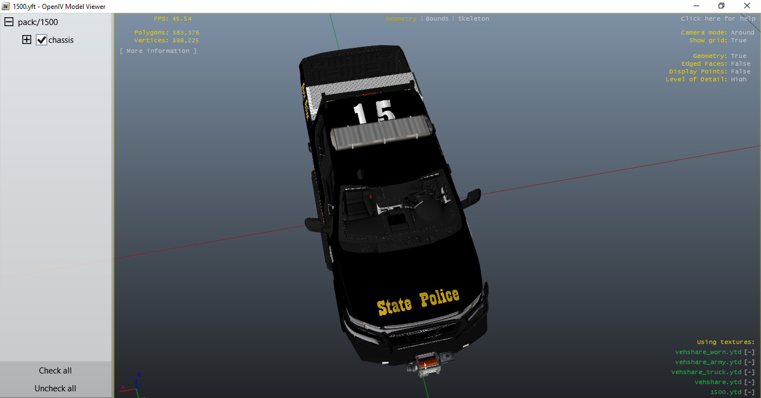The width and height of the screenshot is (761, 398).
Task: Uncheck the chassis checkbox
Action: 41,40
